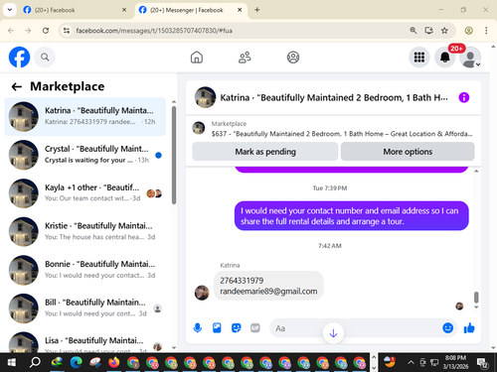Screen dimensions: 497x372
Task: Click the chat messages scrollbar thumb
Action: 476,297
